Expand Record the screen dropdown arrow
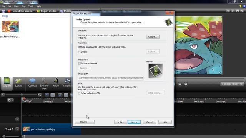Image resolution: width=246 pixels, height=138 pixels. (34, 11)
